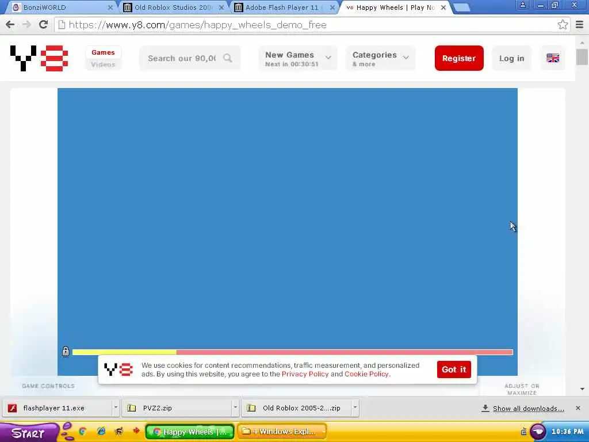This screenshot has height=442, width=589.
Task: Open the PVZ2.zip download options arrow
Action: pos(235,408)
